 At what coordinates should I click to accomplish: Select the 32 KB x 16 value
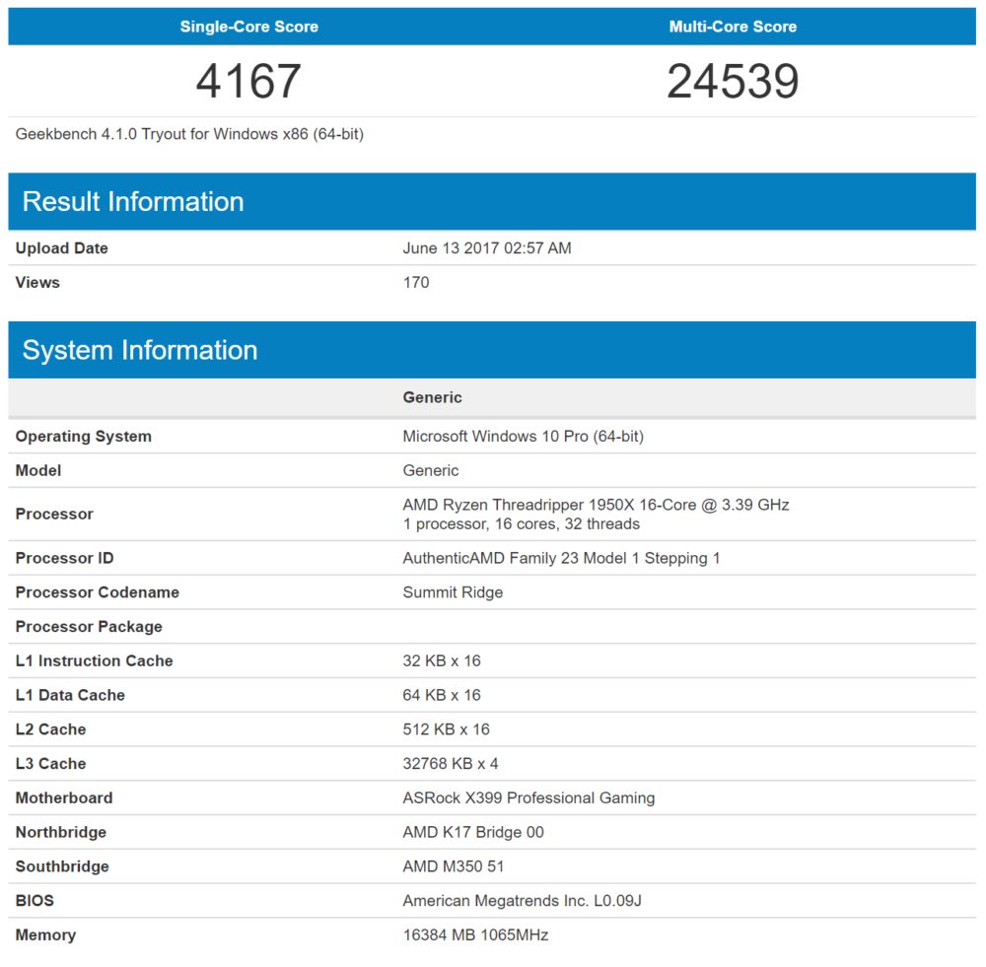click(x=442, y=660)
